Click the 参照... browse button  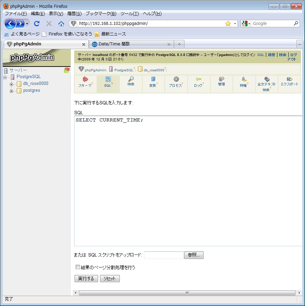(x=194, y=255)
